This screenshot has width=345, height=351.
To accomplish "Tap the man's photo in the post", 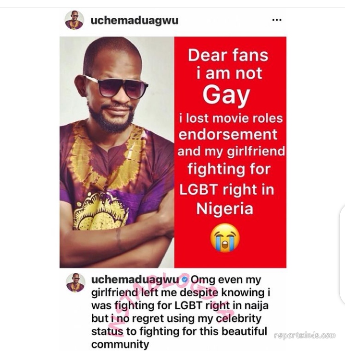I will pos(117,152).
